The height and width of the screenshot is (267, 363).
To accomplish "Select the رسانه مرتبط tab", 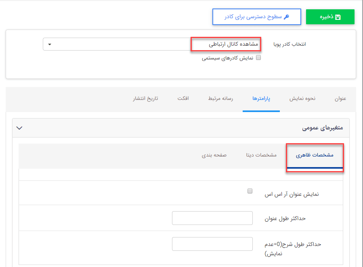I will (220, 98).
